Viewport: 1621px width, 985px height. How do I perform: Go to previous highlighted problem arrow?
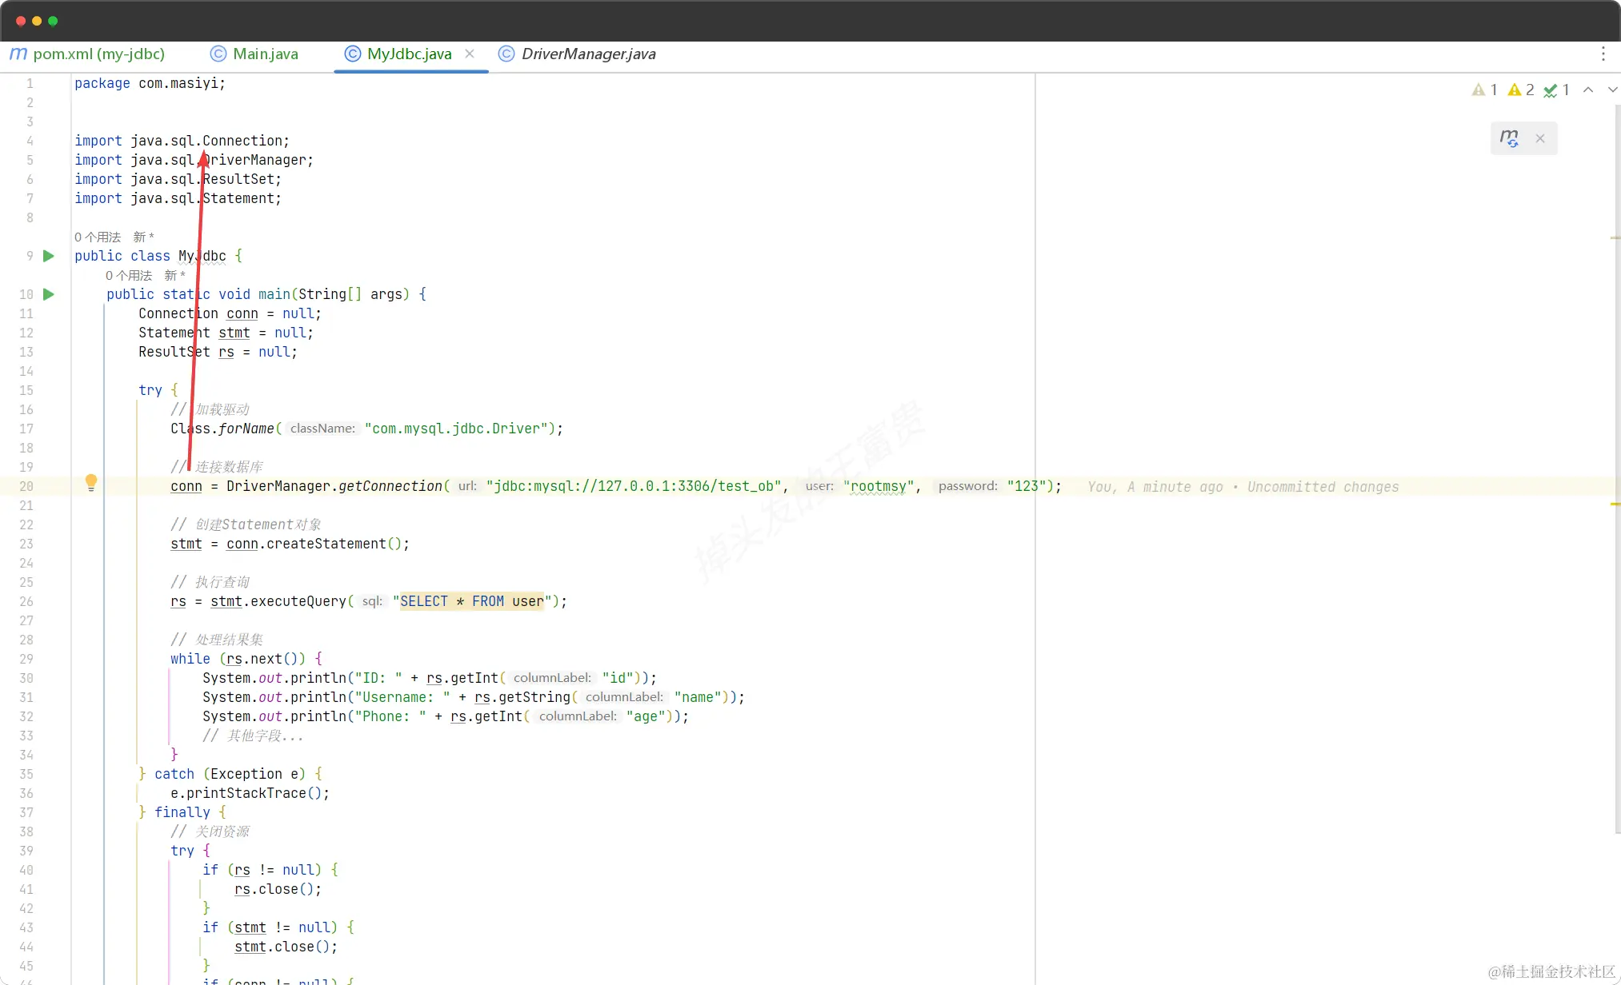point(1588,90)
